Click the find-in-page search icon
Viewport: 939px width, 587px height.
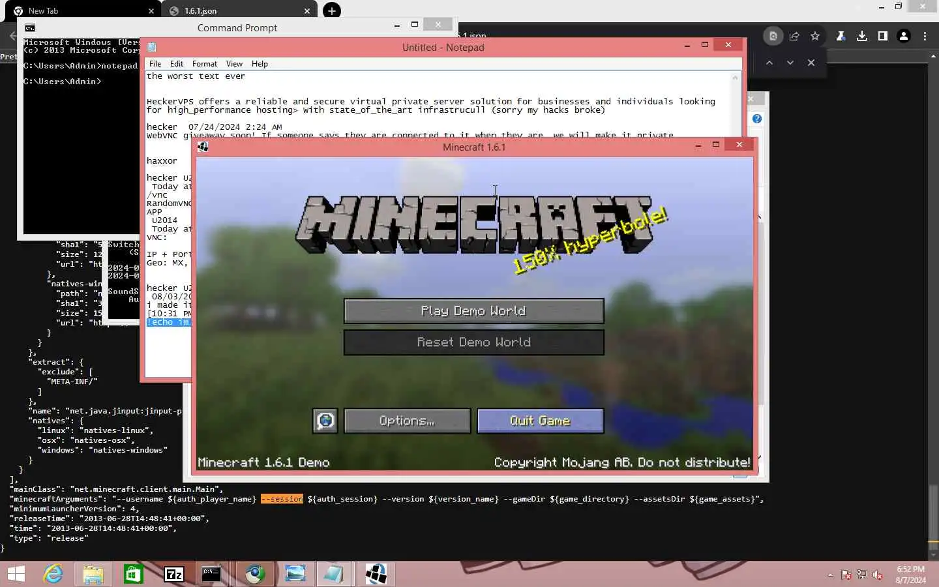(x=773, y=37)
